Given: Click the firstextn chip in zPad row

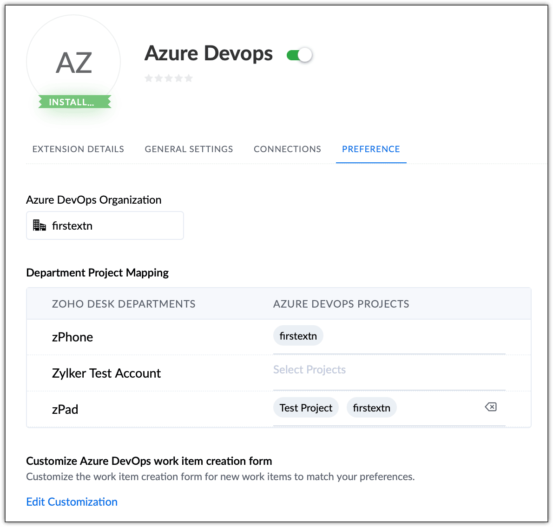Looking at the screenshot, I should point(371,408).
